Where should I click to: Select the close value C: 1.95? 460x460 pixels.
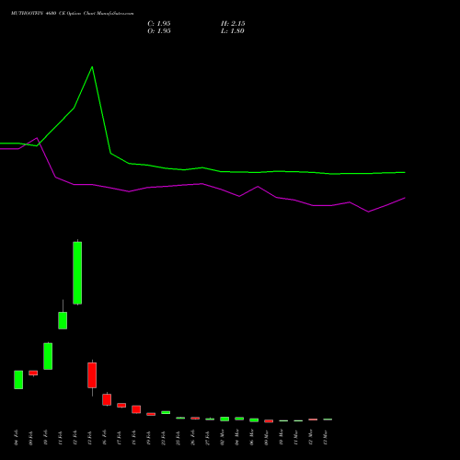click(x=159, y=24)
